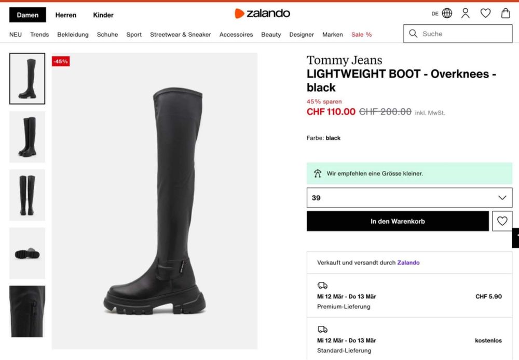
Task: Select the Kinder tab
Action: [103, 15]
